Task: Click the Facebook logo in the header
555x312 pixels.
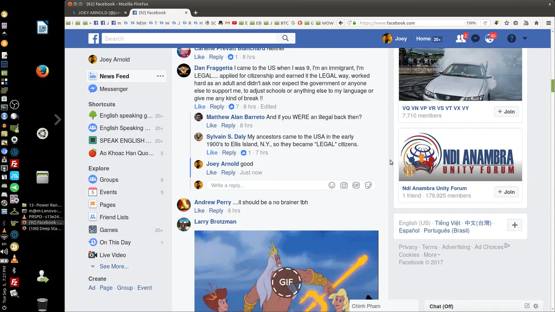Action: (x=94, y=39)
